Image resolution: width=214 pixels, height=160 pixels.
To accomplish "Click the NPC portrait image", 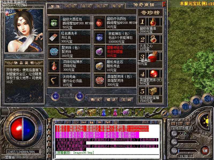I will coord(24,31).
